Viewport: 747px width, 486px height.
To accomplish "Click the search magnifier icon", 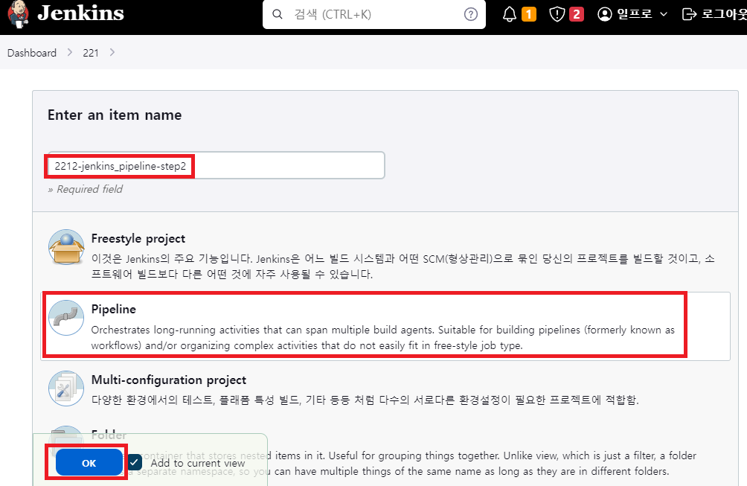I will 278,14.
